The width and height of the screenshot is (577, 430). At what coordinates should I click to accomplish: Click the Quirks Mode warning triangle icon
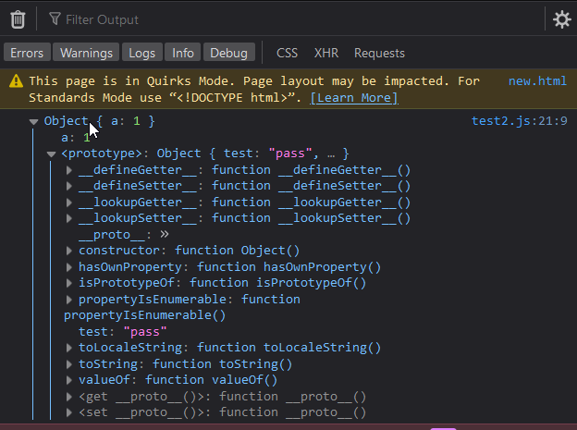pos(16,81)
